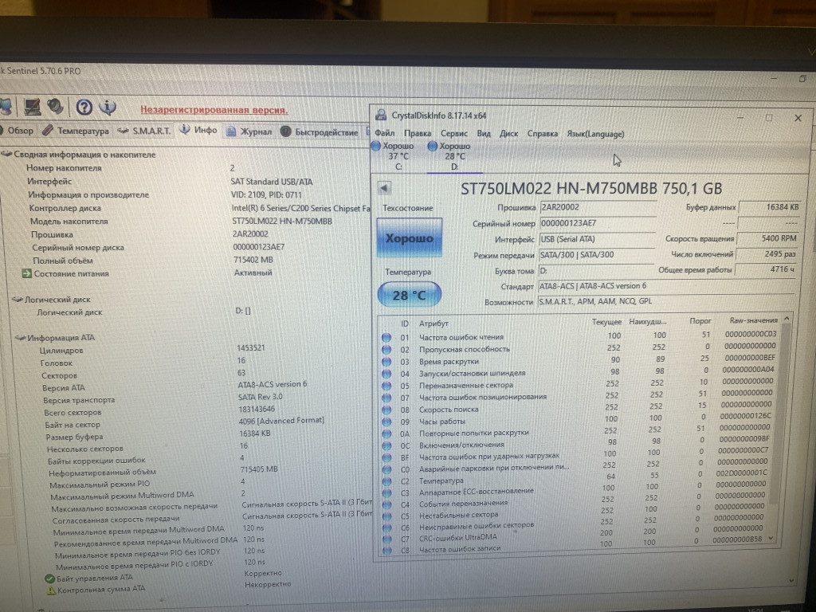Screen dimensions: 816x612
Task: Click status circle of 'Скорость поиска' row
Action: [386, 410]
